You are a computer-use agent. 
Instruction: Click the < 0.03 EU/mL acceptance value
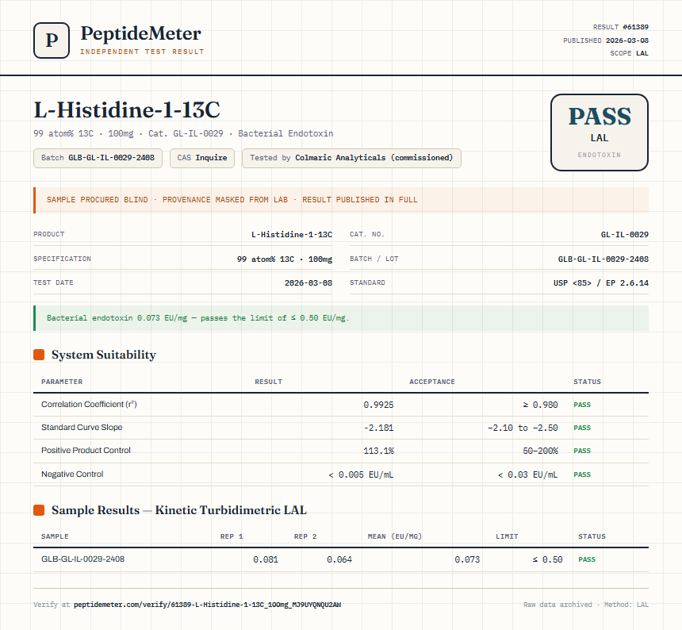pyautogui.click(x=527, y=474)
